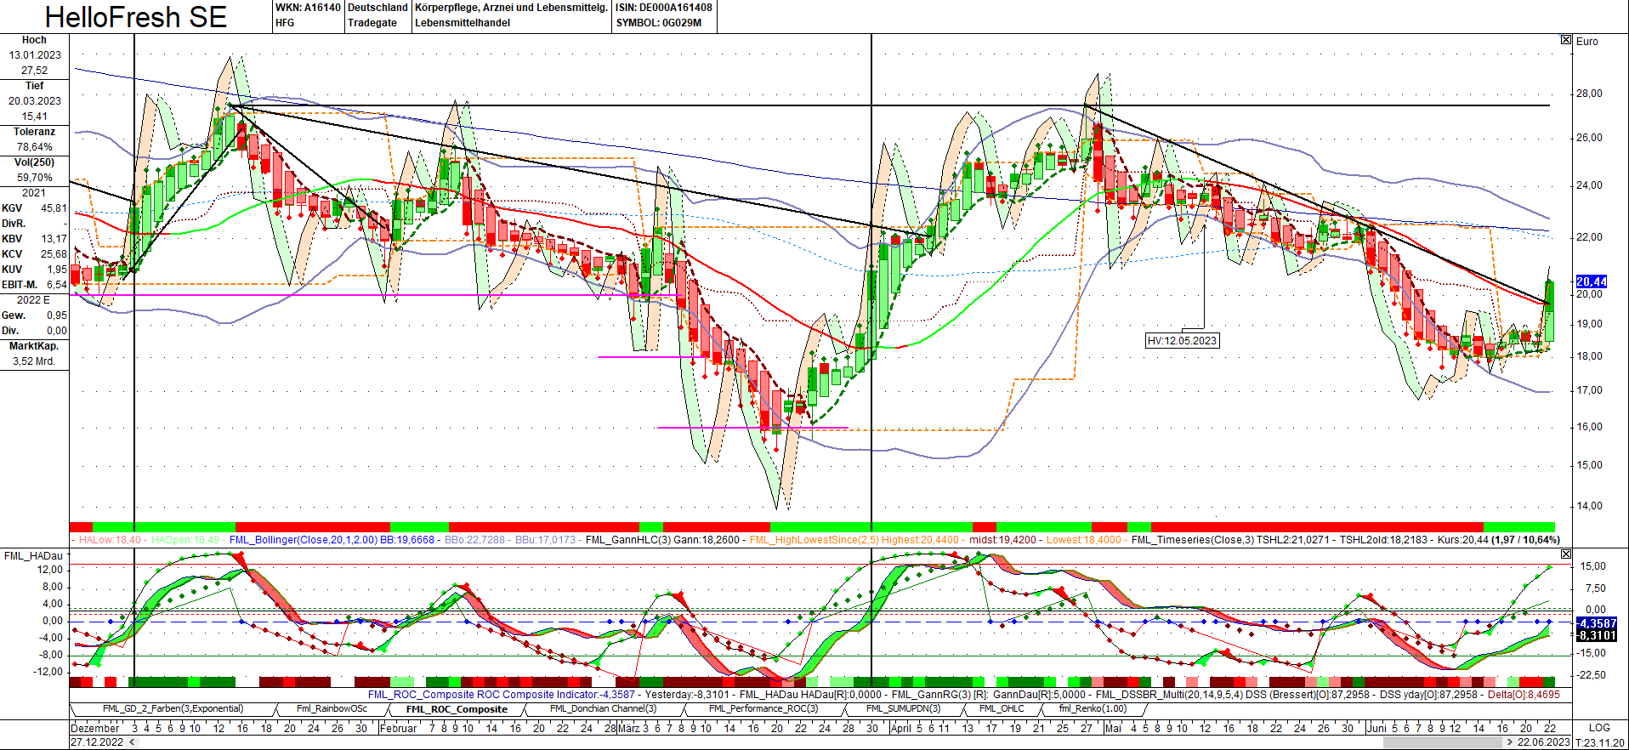The width and height of the screenshot is (1629, 750).
Task: Select the FML_Timeseries(Close,3) legend entry
Action: 1192,540
